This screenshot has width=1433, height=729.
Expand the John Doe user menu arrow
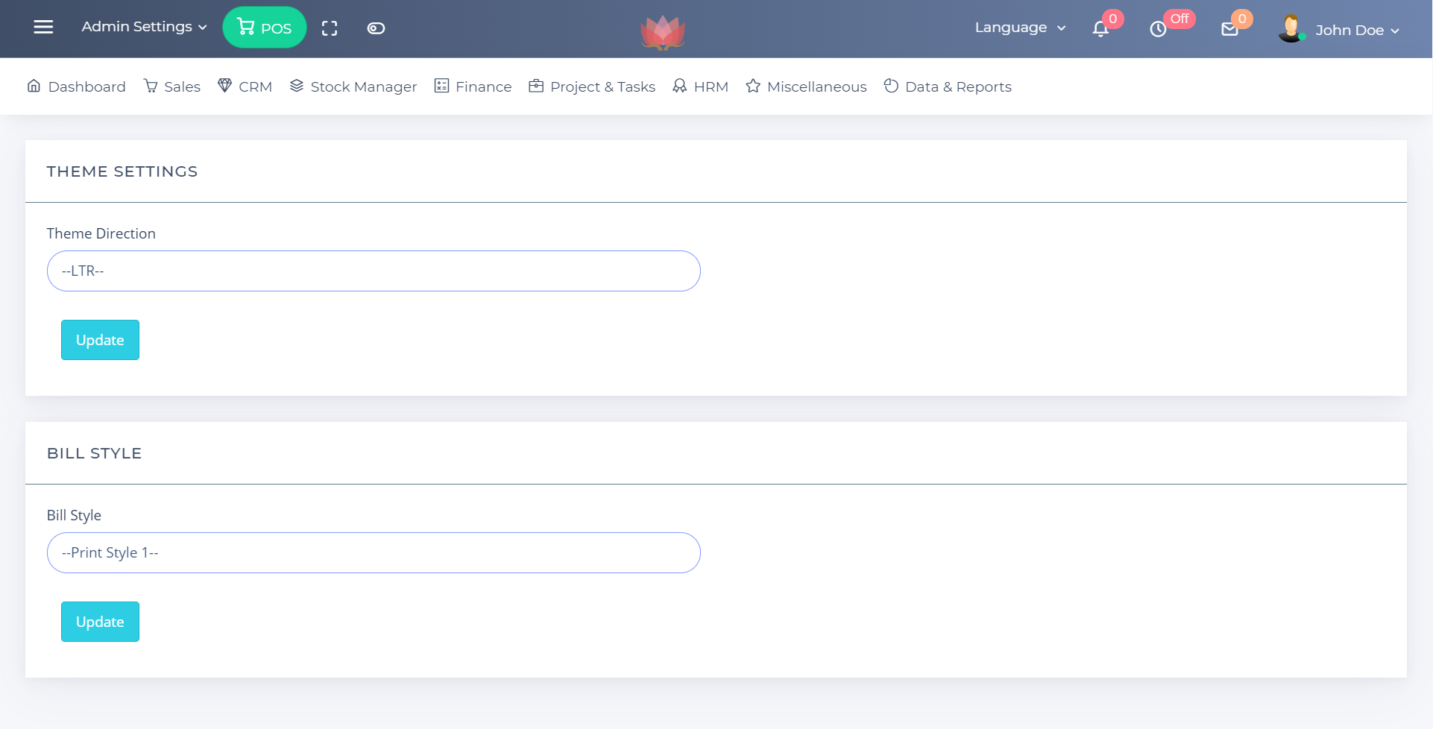click(1395, 31)
